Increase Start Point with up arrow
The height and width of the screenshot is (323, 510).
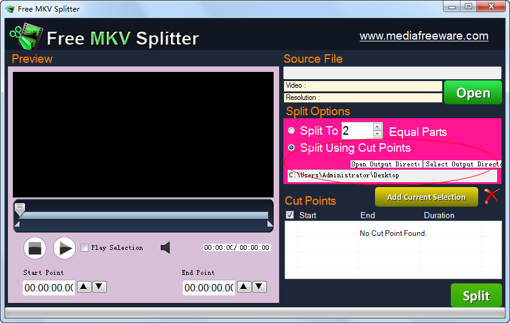[x=84, y=286]
